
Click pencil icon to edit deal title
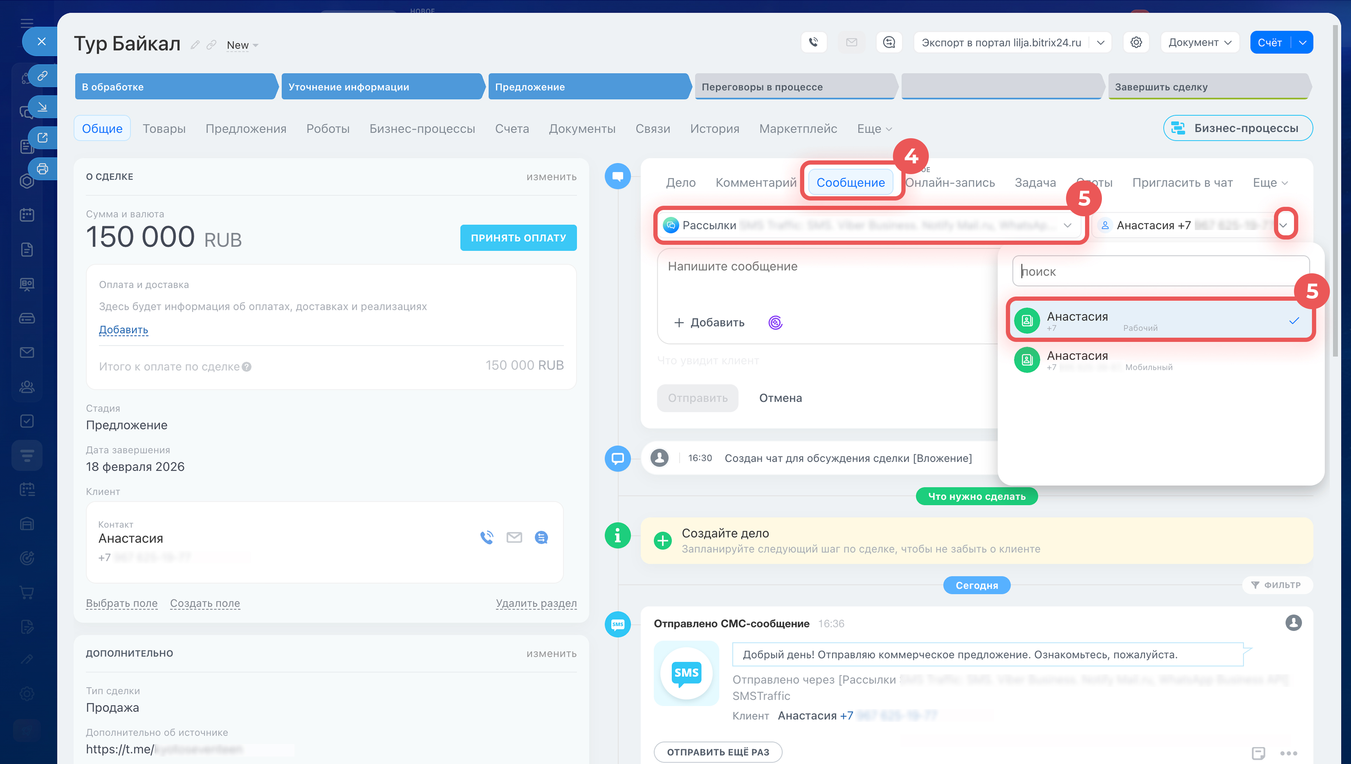[195, 45]
